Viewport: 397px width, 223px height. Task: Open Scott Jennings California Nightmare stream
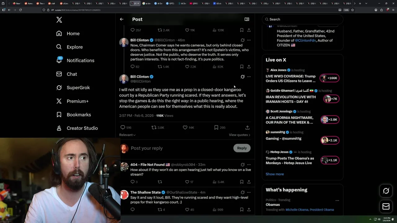302,117
